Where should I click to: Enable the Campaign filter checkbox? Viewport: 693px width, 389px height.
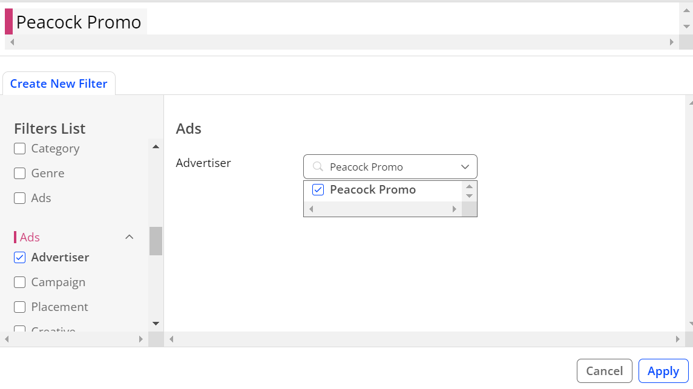(19, 282)
